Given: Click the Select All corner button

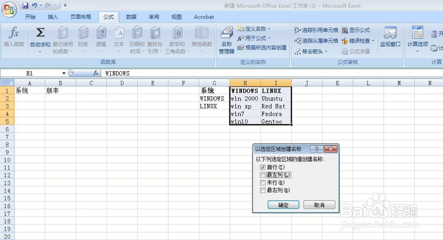Looking at the screenshot, I should click(7, 83).
